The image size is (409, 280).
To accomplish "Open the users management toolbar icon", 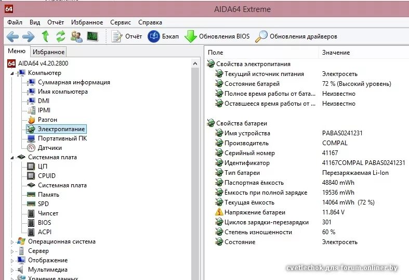I will click(76, 36).
